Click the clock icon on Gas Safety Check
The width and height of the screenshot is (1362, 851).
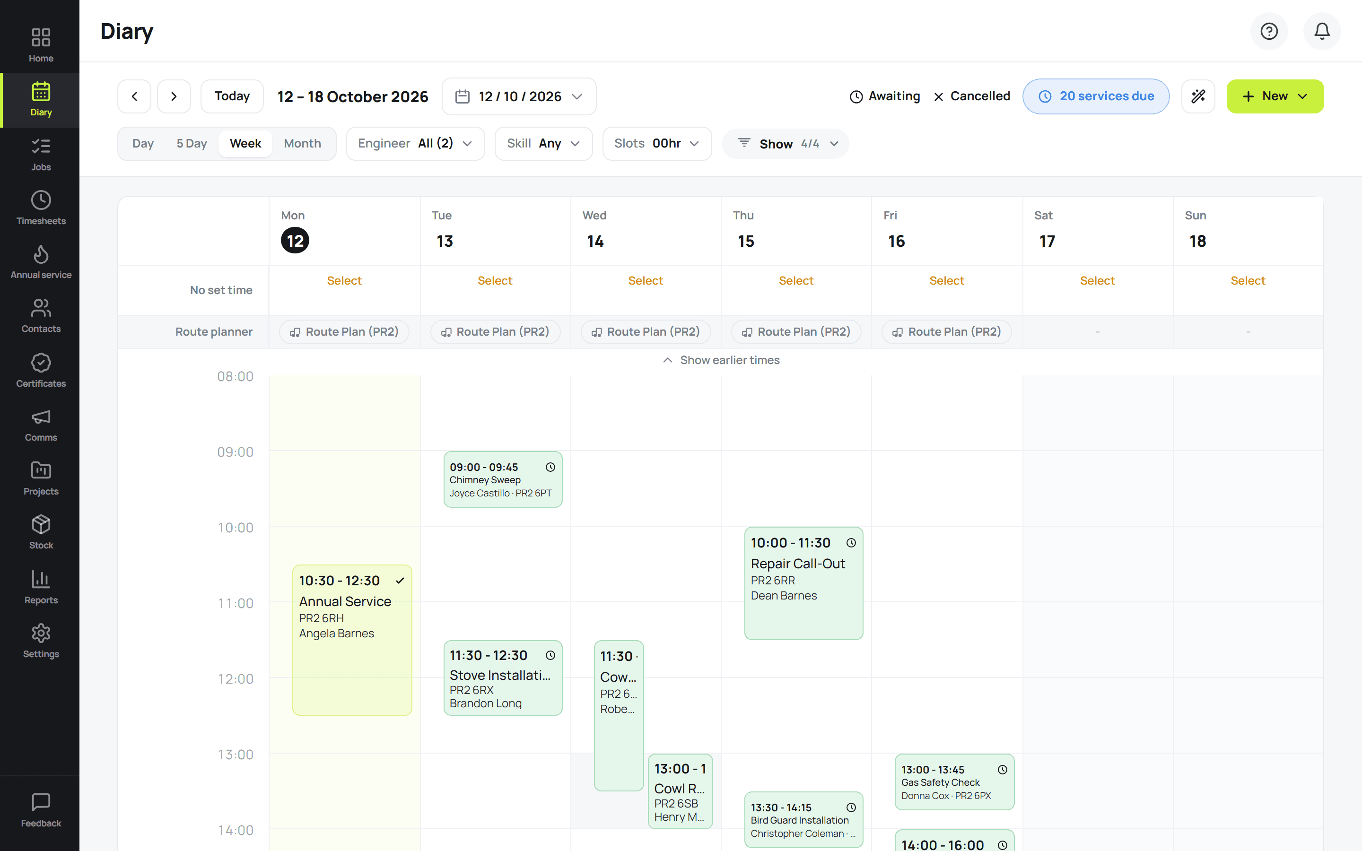pos(1003,769)
